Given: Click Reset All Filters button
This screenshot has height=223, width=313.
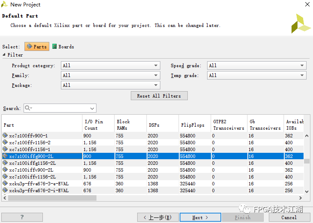Looking at the screenshot, I should [159, 96].
